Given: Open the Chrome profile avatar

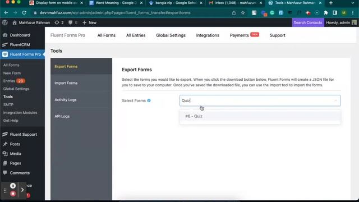Looking at the screenshot, I should coord(344,13).
